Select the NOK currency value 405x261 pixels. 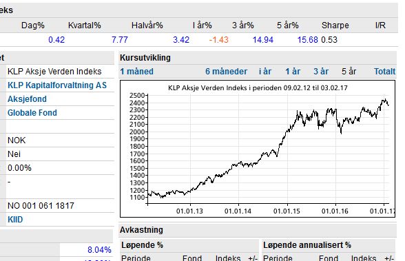(17, 140)
